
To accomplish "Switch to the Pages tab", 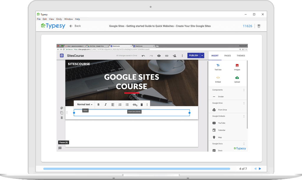I will coord(228,56).
